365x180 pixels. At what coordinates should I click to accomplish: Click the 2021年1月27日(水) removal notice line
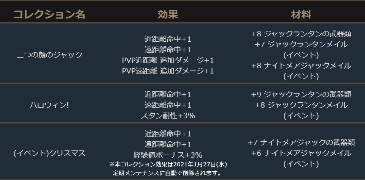(x=168, y=164)
